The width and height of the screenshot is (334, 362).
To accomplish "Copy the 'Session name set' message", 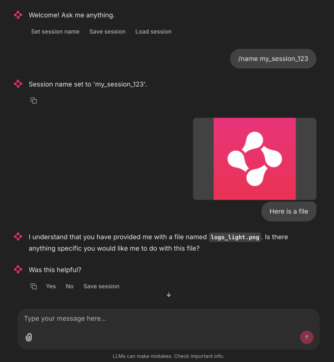I will tap(34, 101).
